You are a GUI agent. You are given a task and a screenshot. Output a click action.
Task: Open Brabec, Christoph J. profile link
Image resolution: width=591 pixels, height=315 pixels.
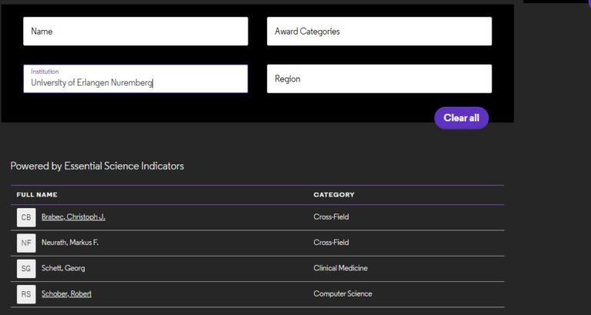coord(73,217)
